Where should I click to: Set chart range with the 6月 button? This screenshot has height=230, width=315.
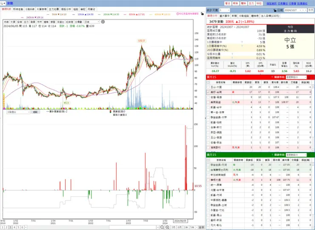pos(180,227)
